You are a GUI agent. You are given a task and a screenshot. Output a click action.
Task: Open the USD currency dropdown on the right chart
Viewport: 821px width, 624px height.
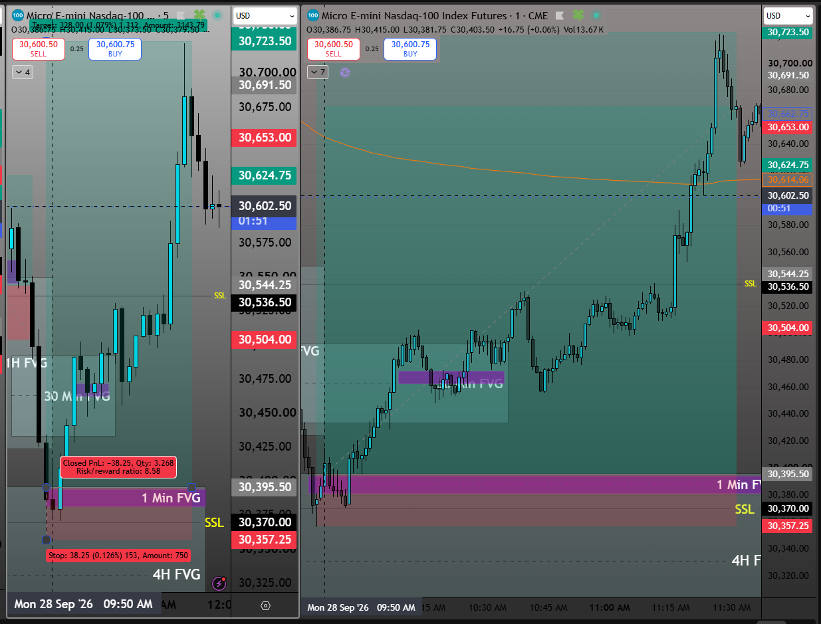tap(788, 15)
